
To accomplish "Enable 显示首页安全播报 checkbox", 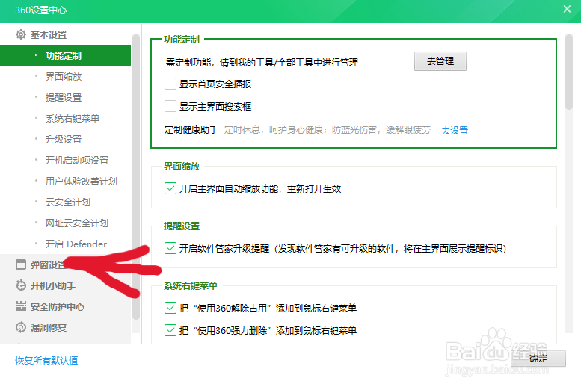I will pos(170,84).
